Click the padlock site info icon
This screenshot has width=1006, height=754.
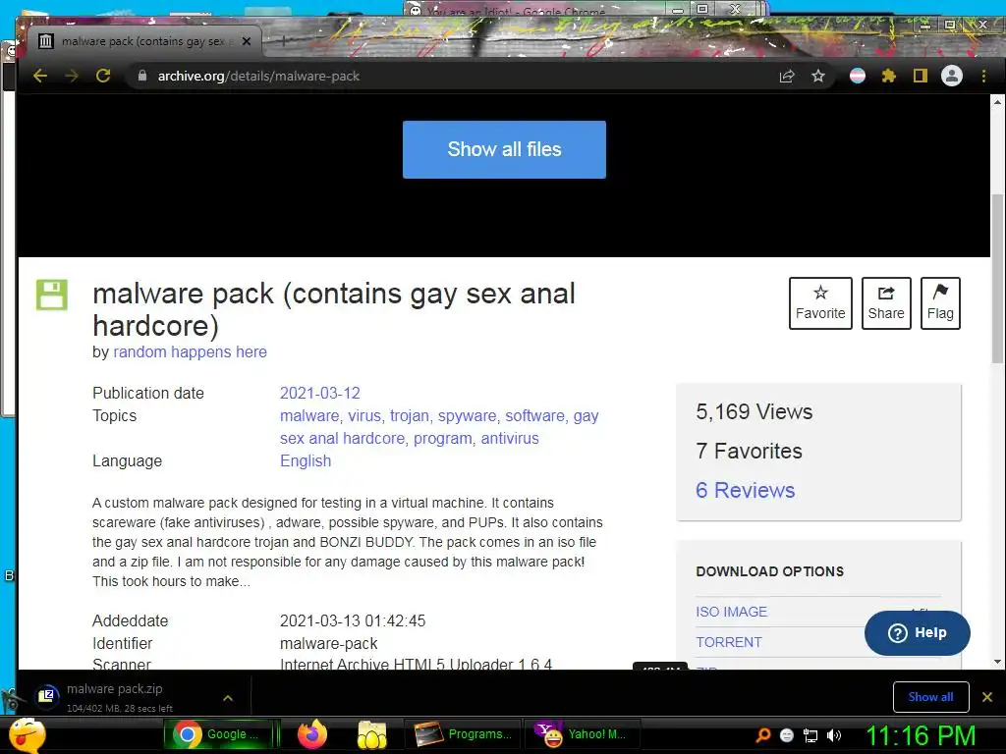[x=142, y=76]
